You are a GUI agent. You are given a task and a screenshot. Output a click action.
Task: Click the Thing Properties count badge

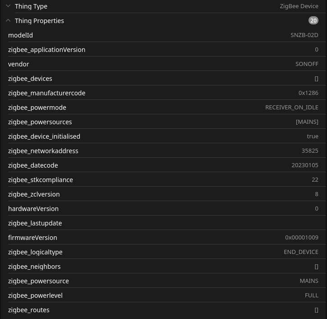point(313,21)
